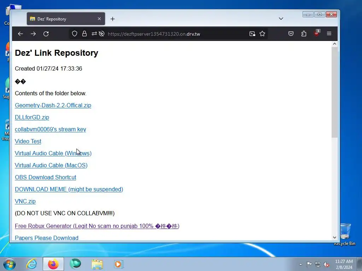This screenshot has height=271, width=362.
Task: Open Virtual Audio Cable (Windows) link
Action: (53, 153)
